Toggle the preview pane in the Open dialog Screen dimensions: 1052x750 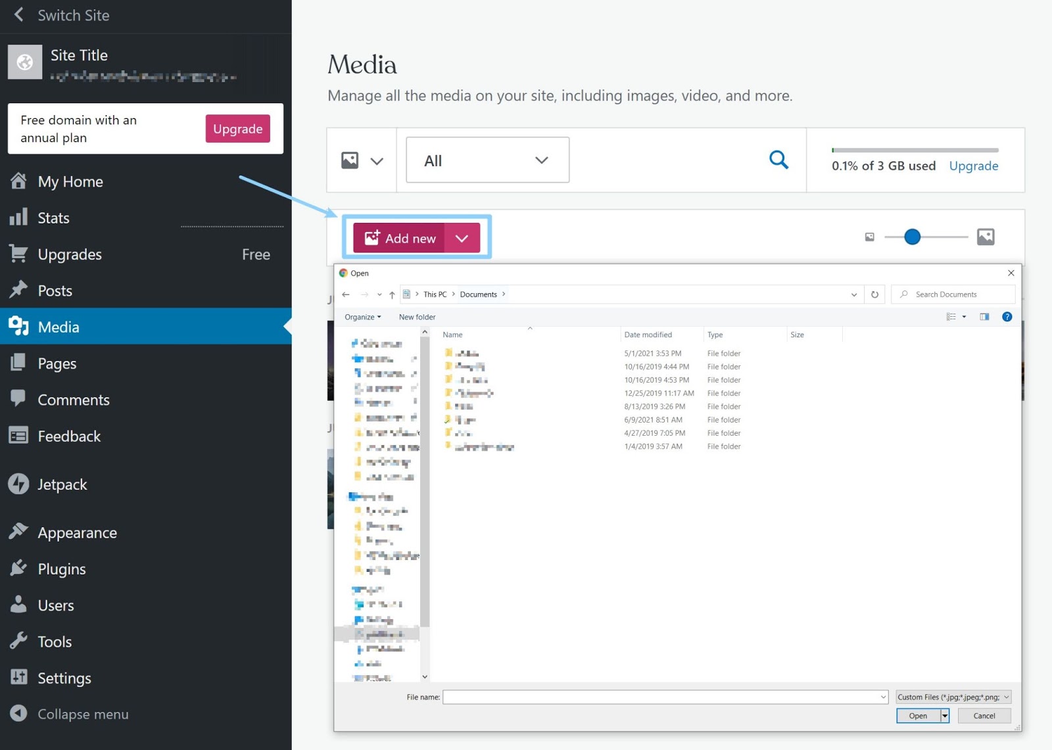(984, 317)
